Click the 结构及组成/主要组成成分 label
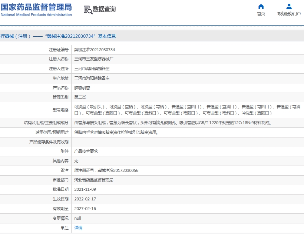Image resolution: width=304 pixels, height=236 pixels. point(46,123)
